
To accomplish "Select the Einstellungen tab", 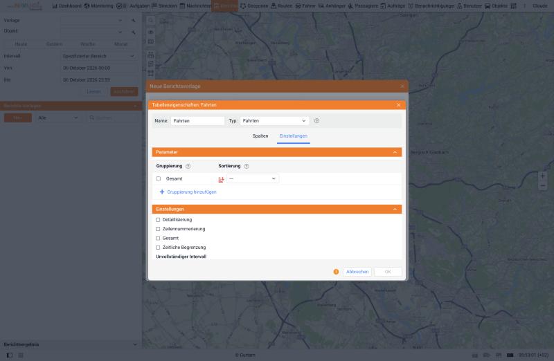I will 293,136.
